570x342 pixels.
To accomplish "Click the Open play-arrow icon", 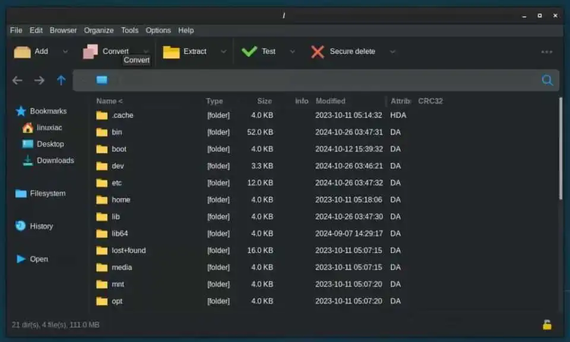I will click(21, 259).
